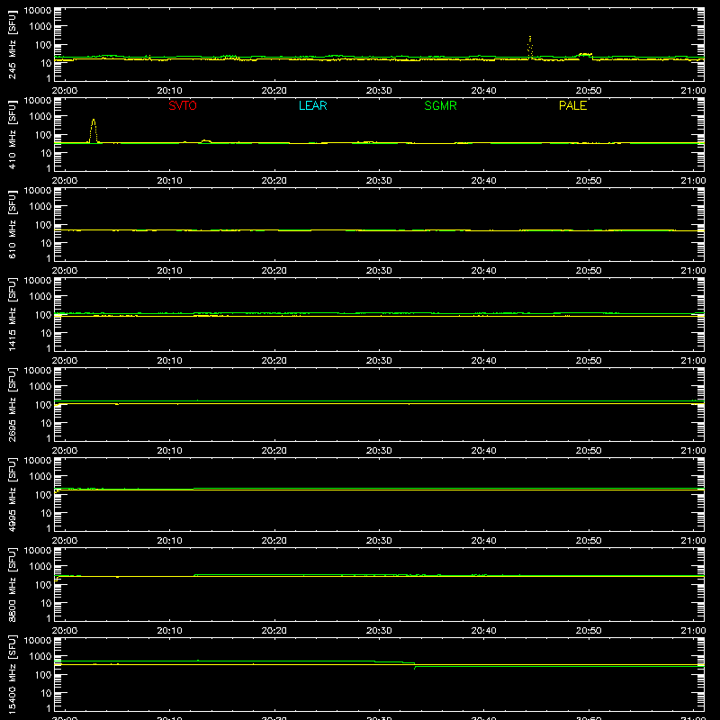The width and height of the screenshot is (720, 720).
Task: Select the 15400 MHz [SFU] axis title
Action: point(13,674)
